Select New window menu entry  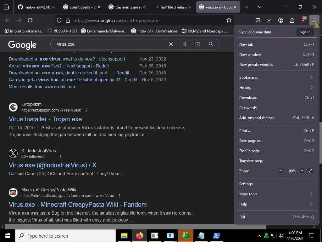[x=277, y=54]
